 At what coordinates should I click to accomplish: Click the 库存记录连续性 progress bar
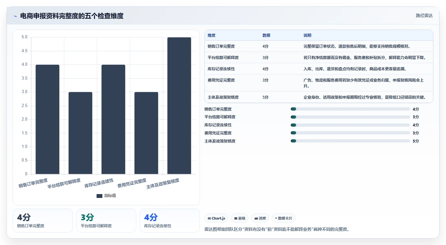(350, 125)
